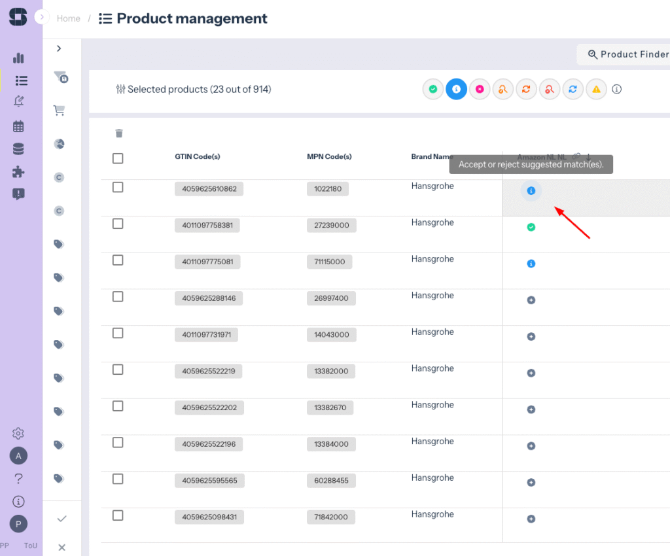This screenshot has width=670, height=556.
Task: Click the blue refresh status filter
Action: [573, 89]
